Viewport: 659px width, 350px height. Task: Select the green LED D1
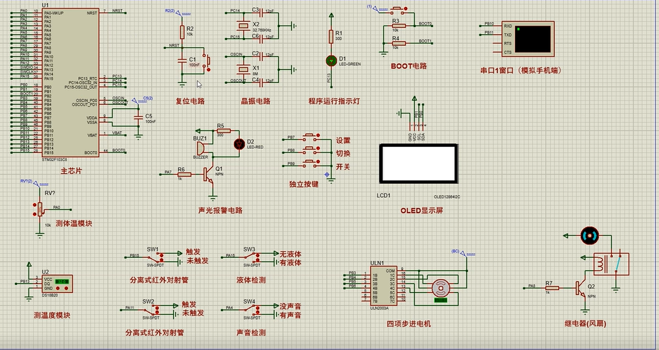click(331, 61)
